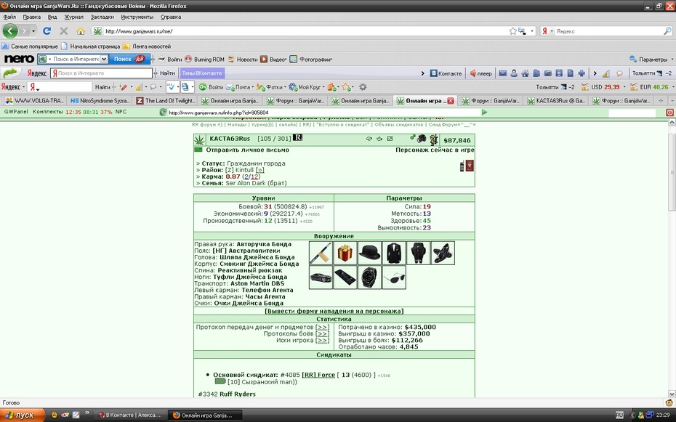Click the Авторучка Бонда pen item image

tap(321, 253)
